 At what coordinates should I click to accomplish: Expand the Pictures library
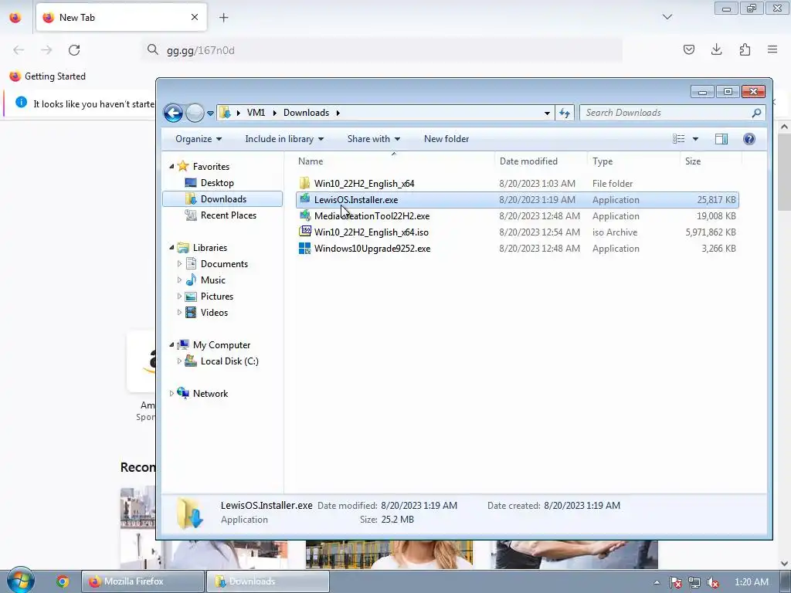pos(179,296)
